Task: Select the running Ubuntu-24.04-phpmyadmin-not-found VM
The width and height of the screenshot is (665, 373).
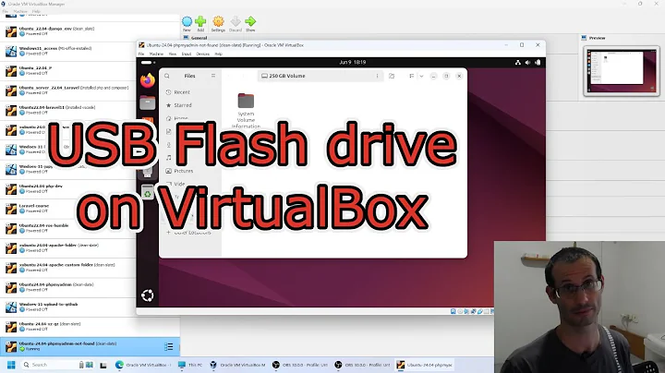Action: coord(90,346)
